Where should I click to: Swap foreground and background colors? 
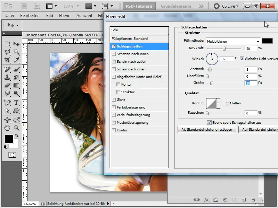pos(17,136)
